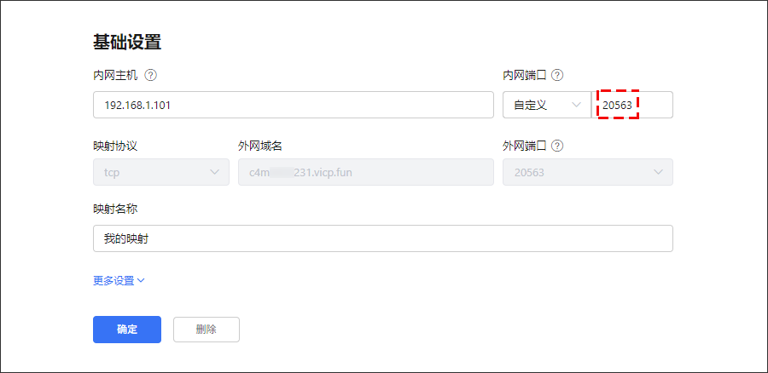The image size is (768, 373).
Task: Expand the 映射协议 tcp dropdown
Action: coord(160,172)
